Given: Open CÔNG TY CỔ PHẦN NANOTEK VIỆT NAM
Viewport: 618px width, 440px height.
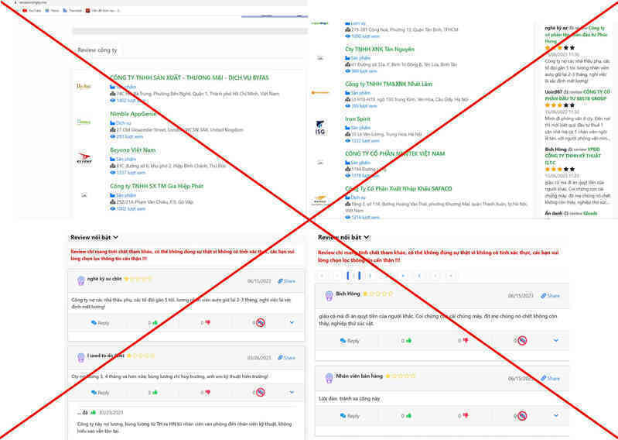Looking at the screenshot, I should [x=395, y=153].
